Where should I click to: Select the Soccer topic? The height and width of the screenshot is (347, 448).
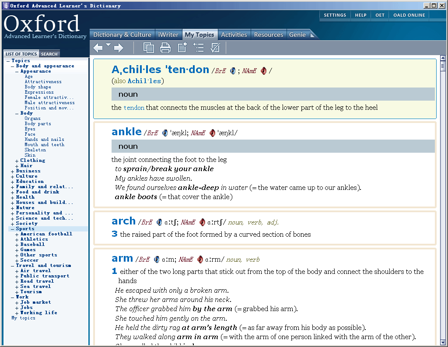(29, 260)
